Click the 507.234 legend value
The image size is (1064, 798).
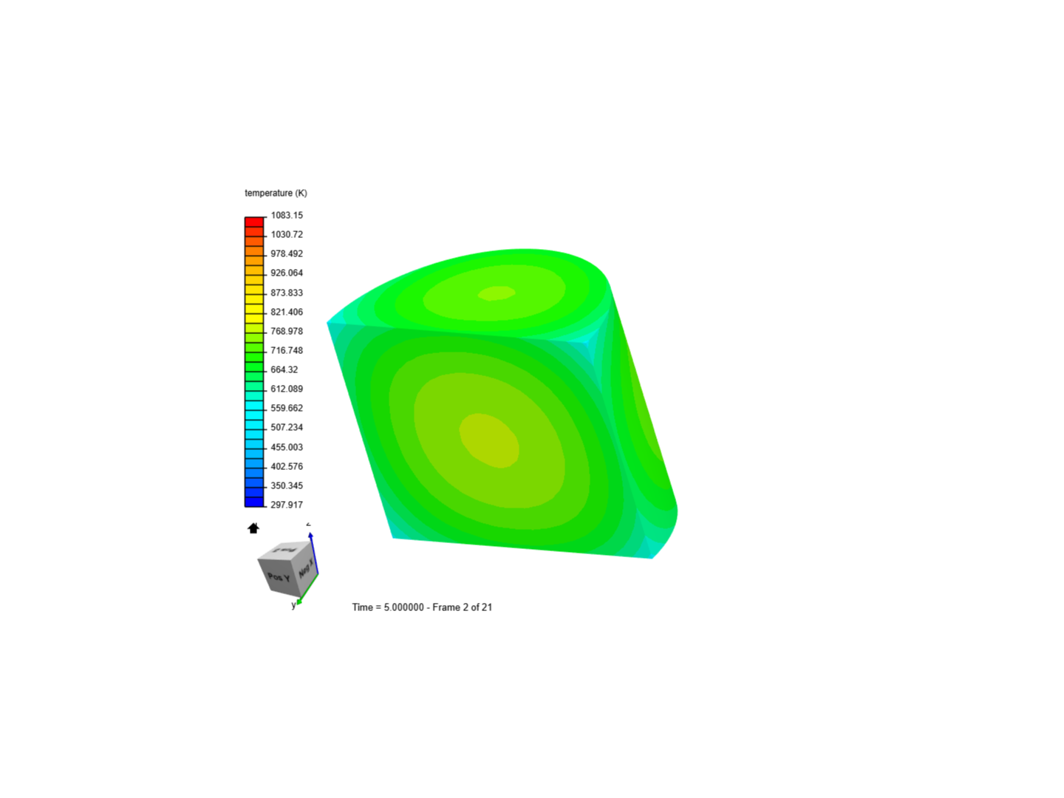coord(287,427)
